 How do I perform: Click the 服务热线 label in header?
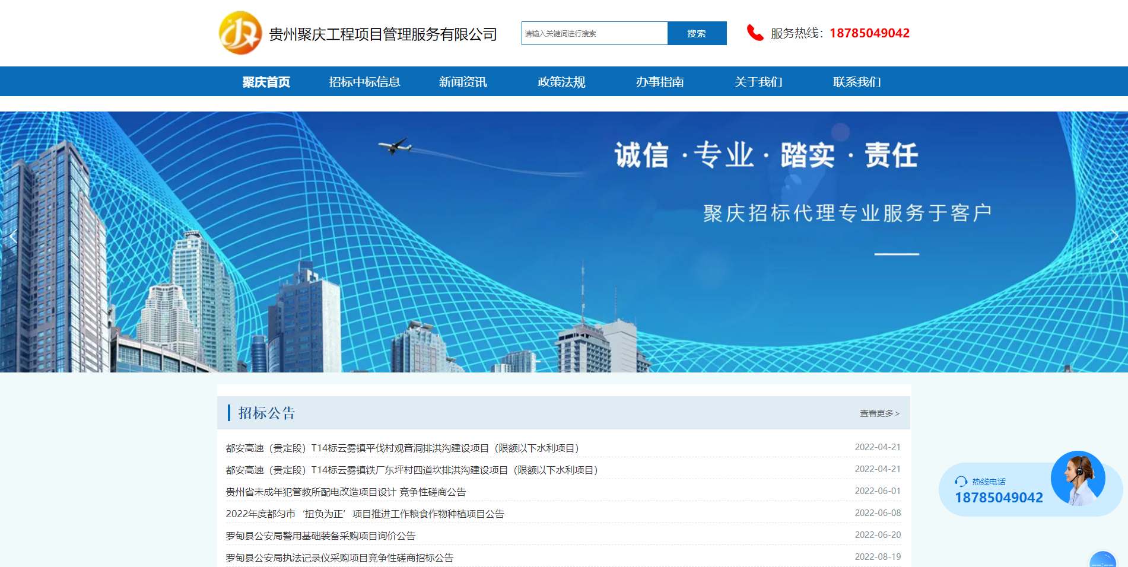[x=796, y=34]
